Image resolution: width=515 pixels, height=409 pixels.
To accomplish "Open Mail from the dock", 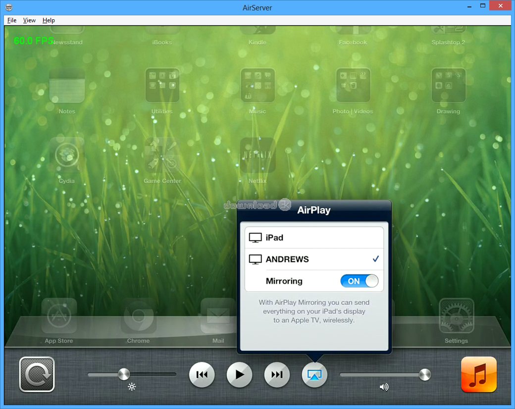I will tap(218, 316).
